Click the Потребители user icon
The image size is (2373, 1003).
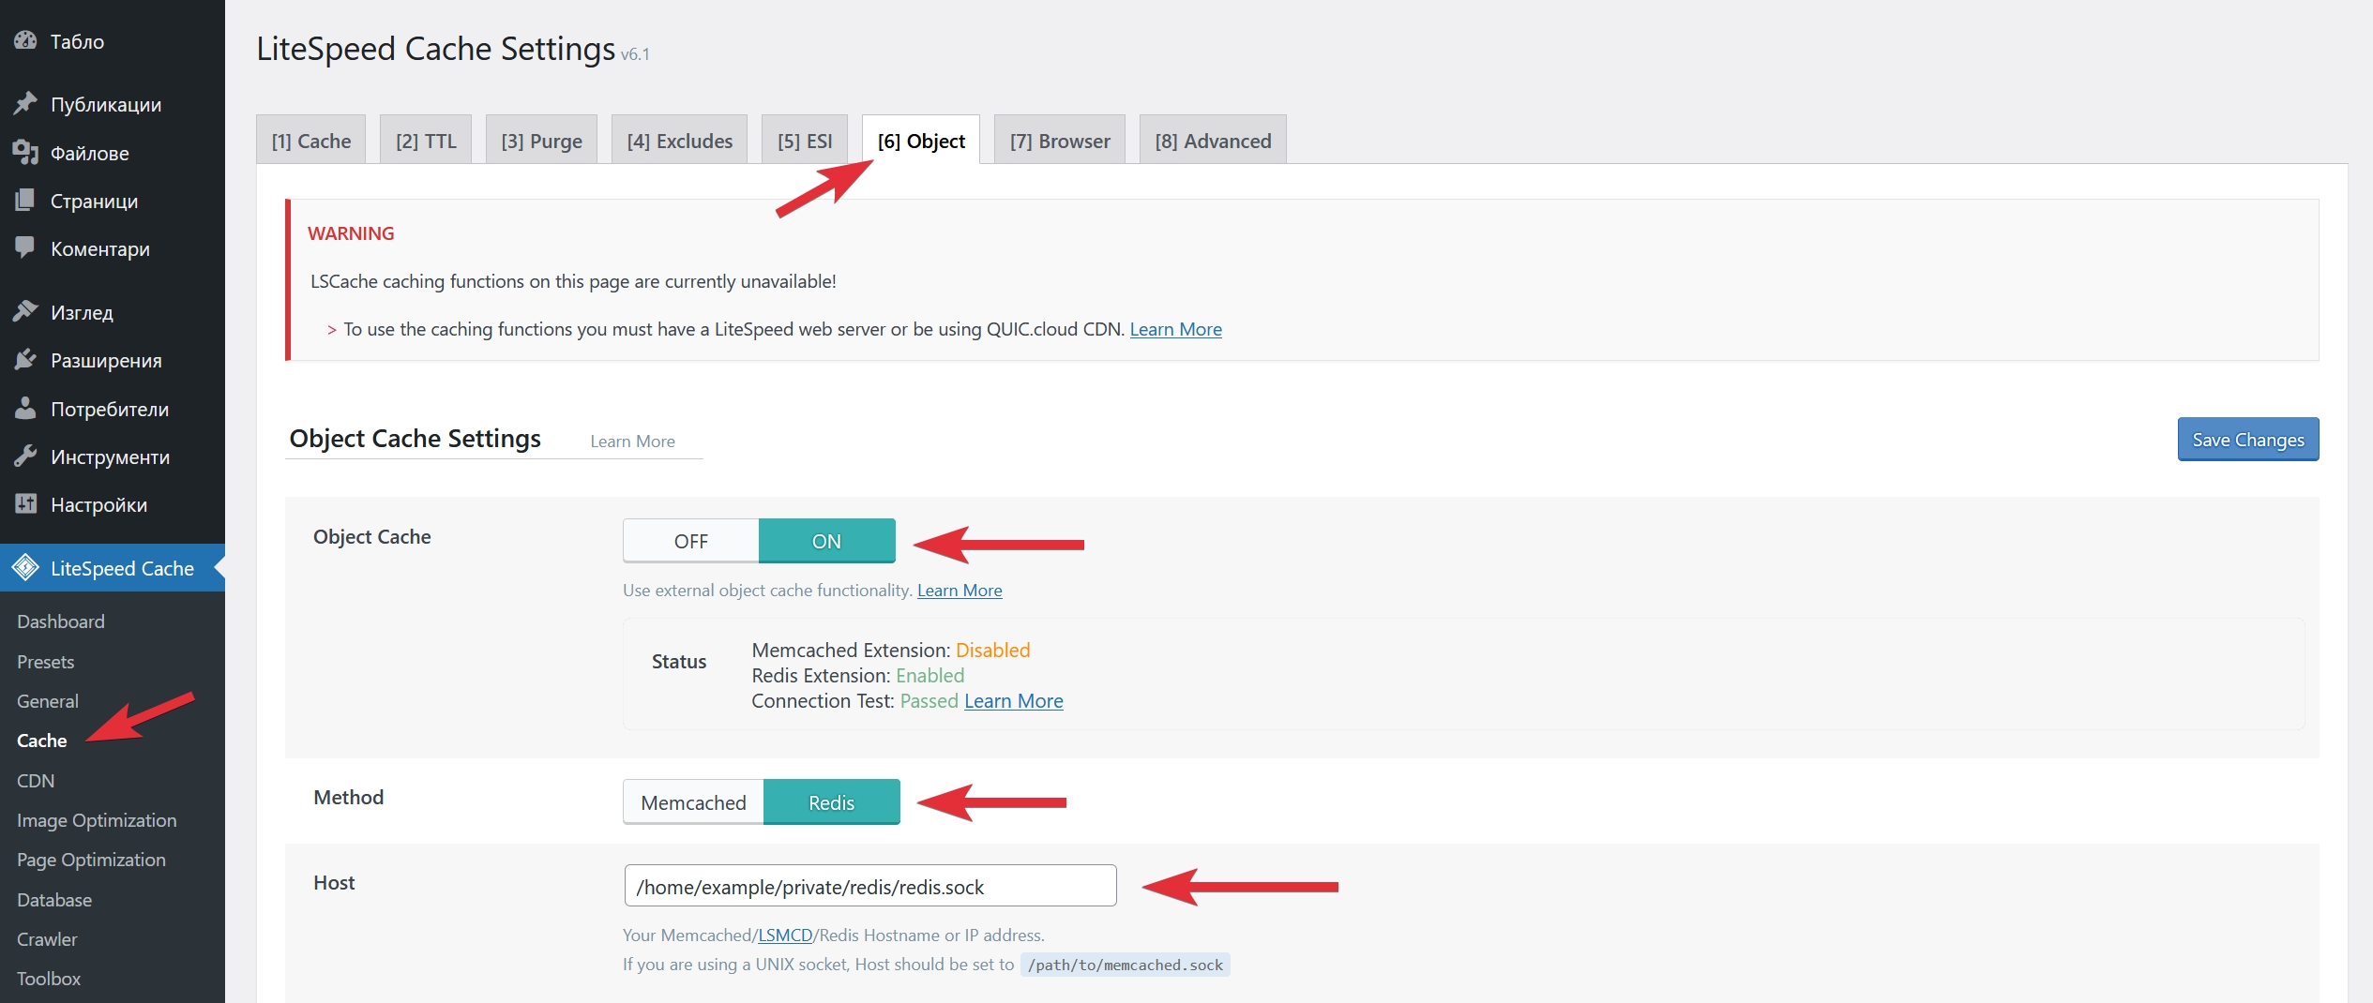[x=25, y=409]
